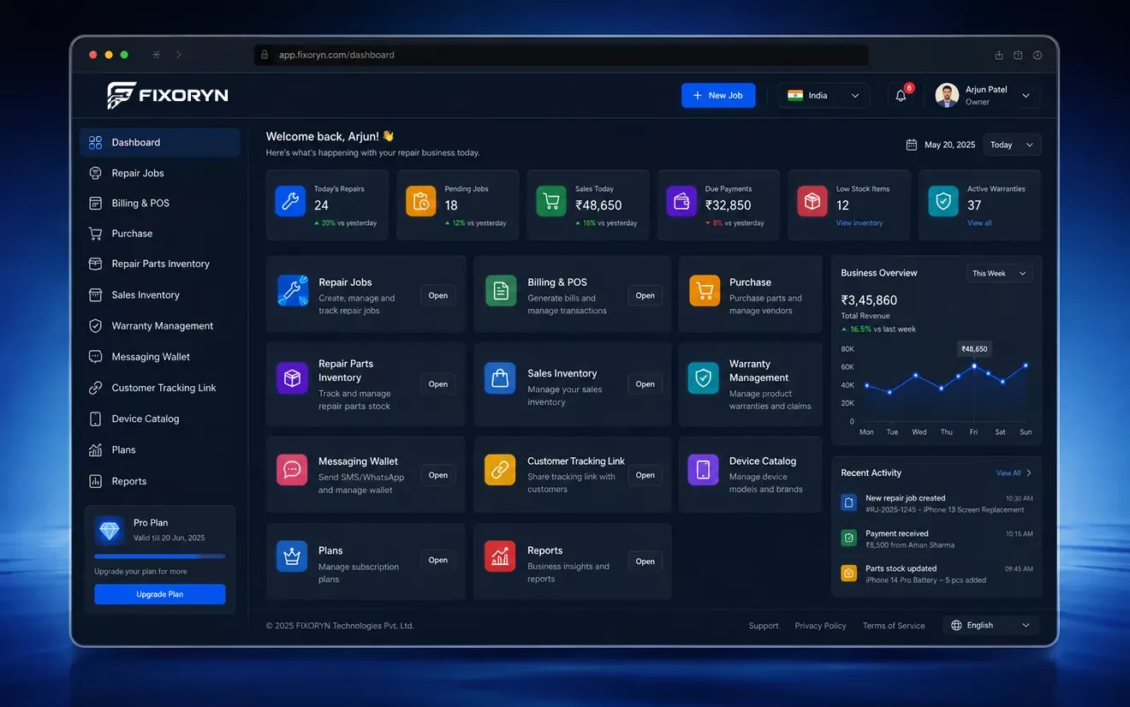This screenshot has height=707, width=1130.
Task: Click the Fri data point on revenue chart
Action: tap(974, 365)
